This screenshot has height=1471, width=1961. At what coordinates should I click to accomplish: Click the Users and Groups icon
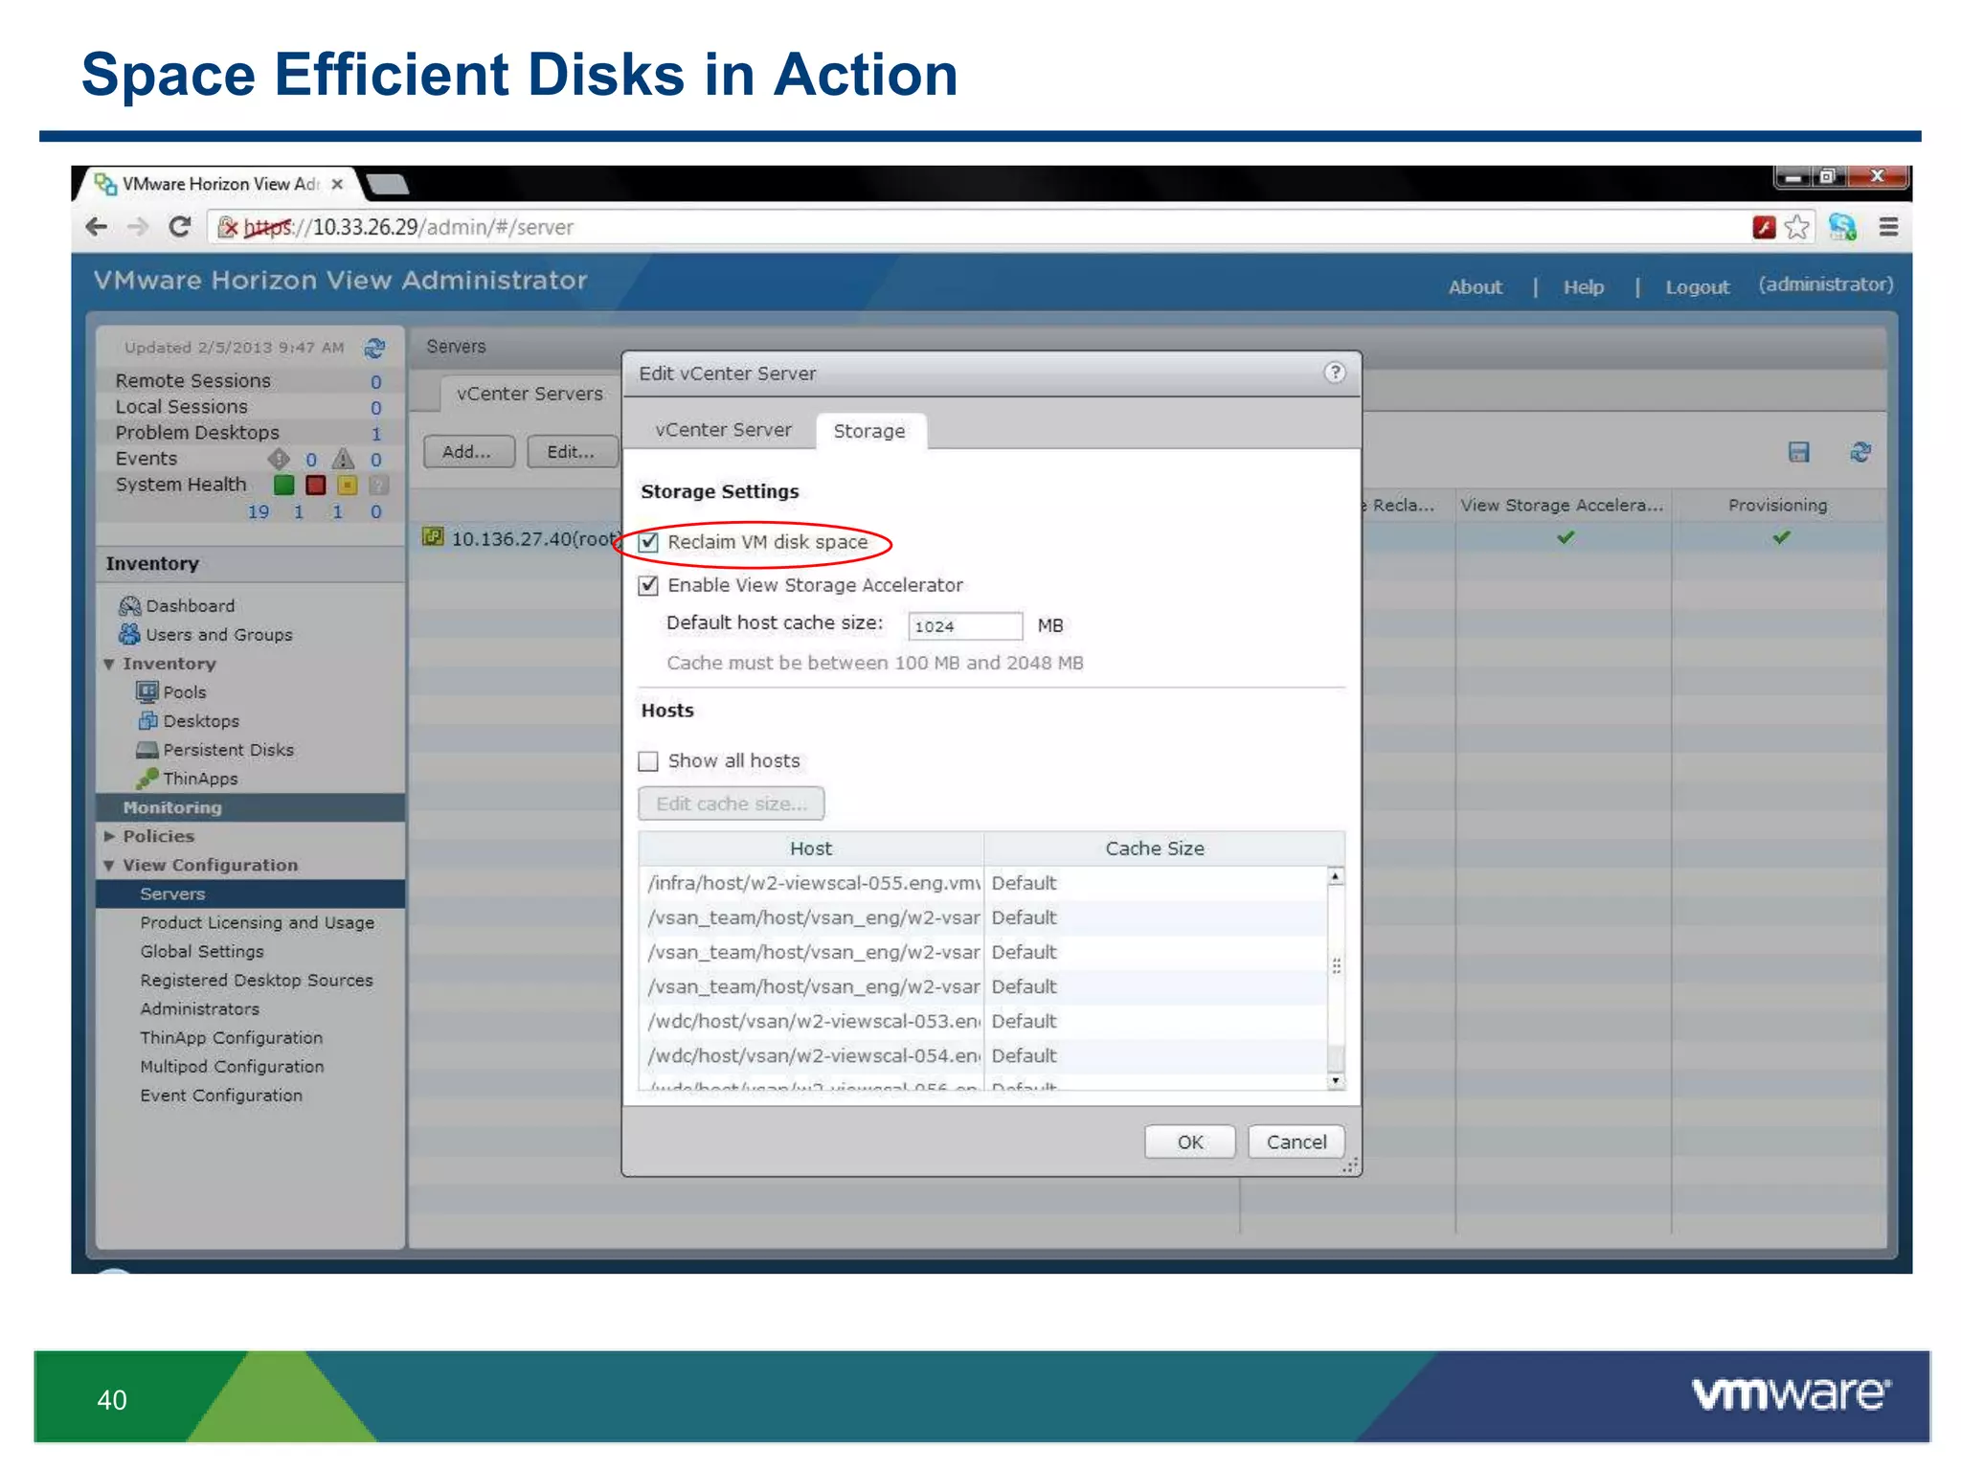129,634
